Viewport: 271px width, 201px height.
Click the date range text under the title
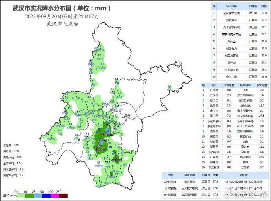tap(62, 16)
